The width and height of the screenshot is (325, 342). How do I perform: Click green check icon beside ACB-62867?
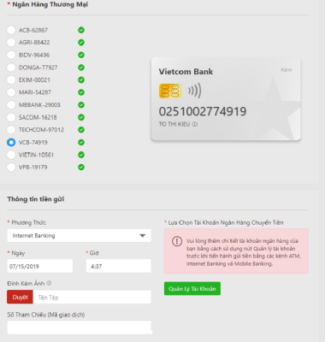click(x=81, y=30)
